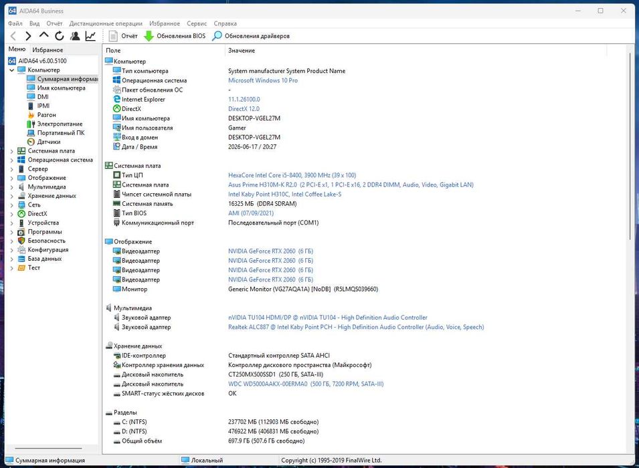
Task: Expand the DirectX tree node
Action: 11,214
